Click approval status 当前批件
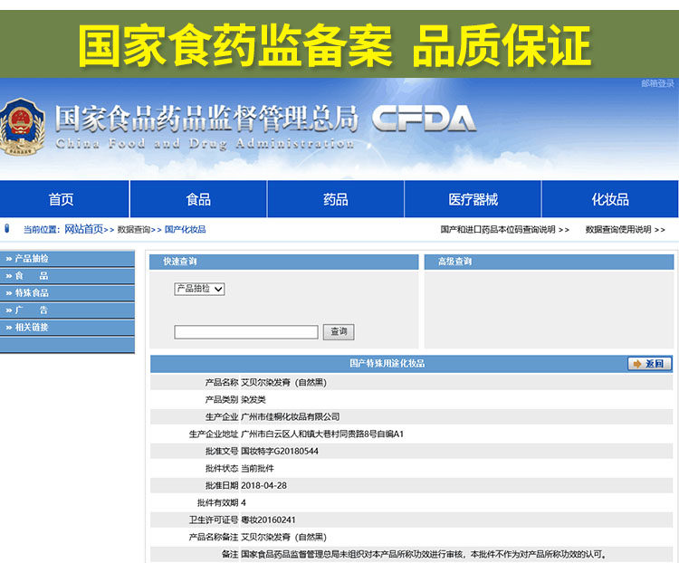Viewport: 679px width, 563px height. pos(257,468)
